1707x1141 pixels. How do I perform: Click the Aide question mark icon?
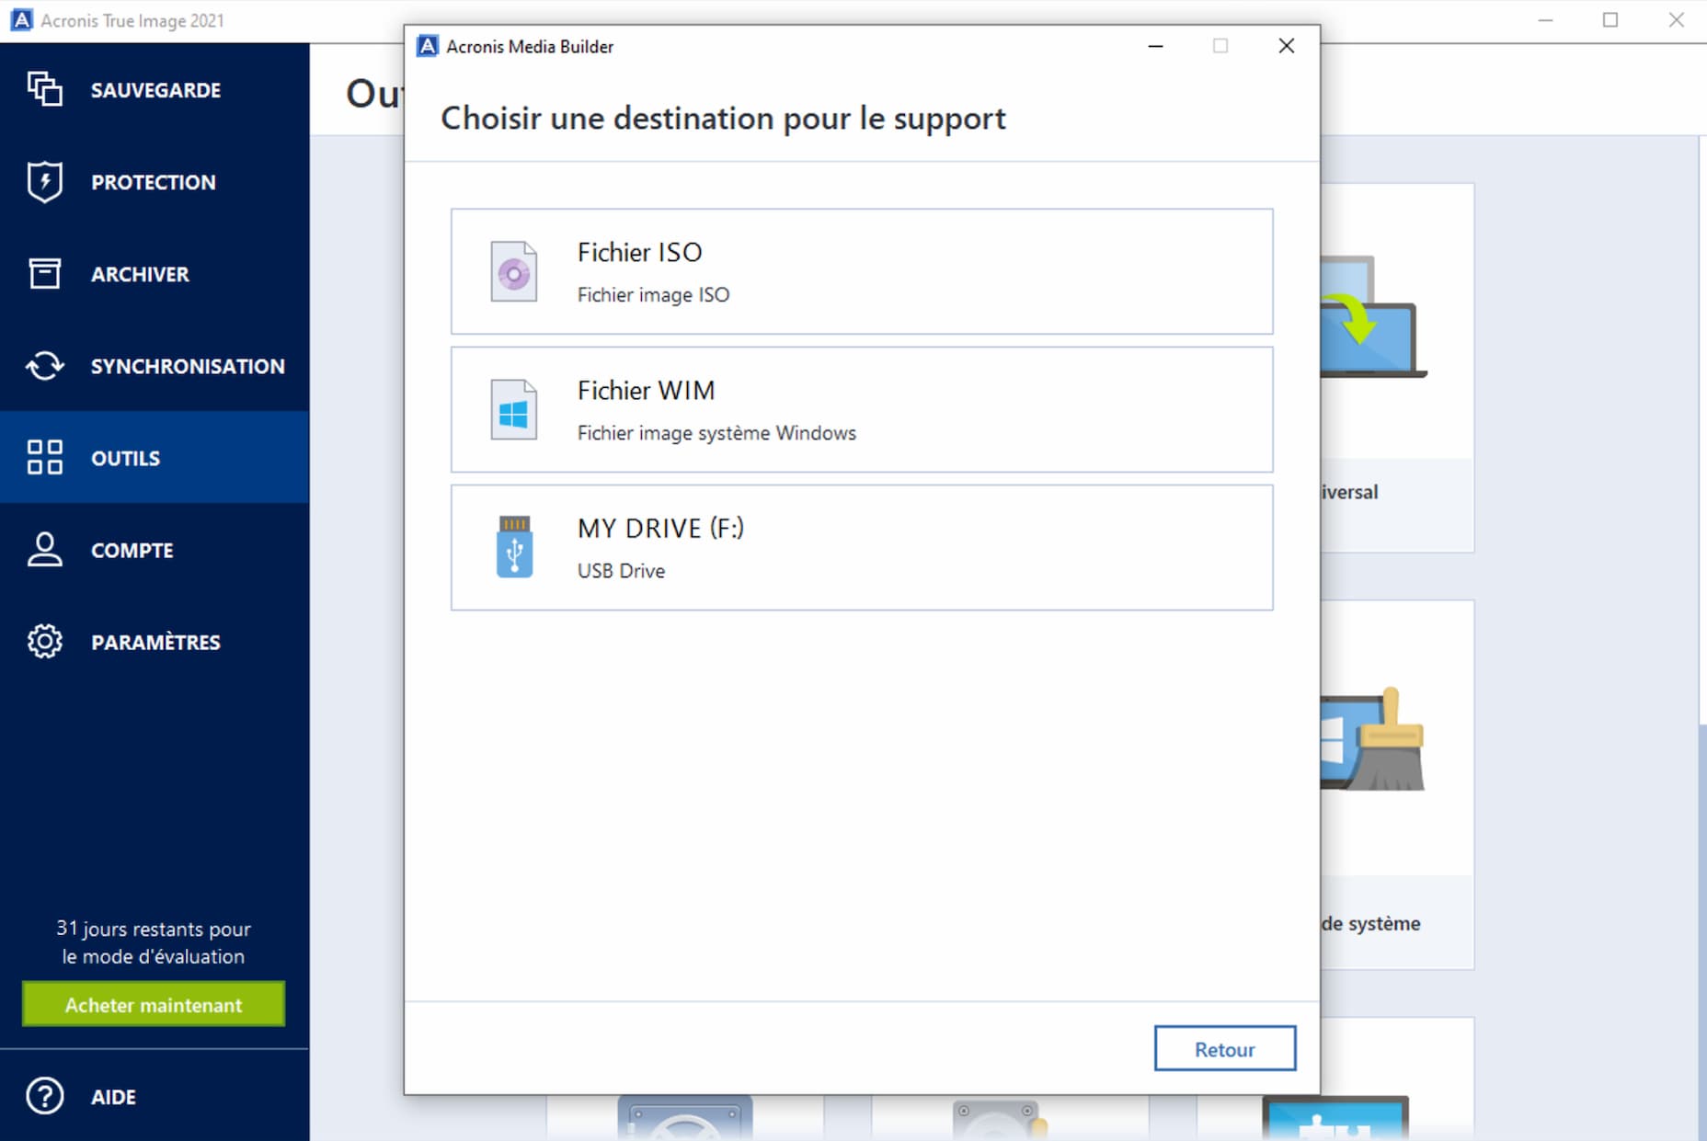click(44, 1096)
